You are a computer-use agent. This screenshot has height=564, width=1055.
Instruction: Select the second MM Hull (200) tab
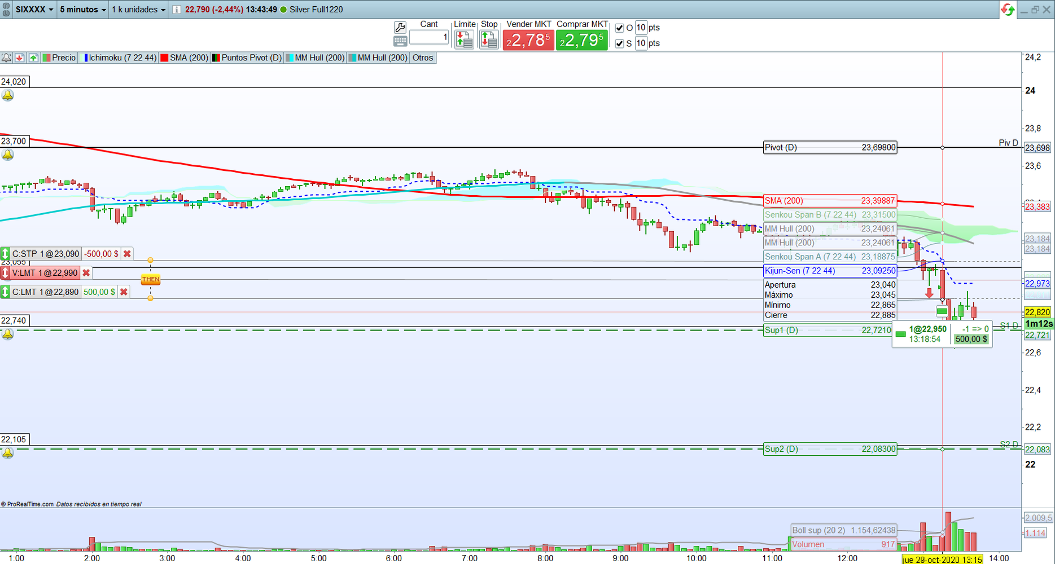(378, 58)
